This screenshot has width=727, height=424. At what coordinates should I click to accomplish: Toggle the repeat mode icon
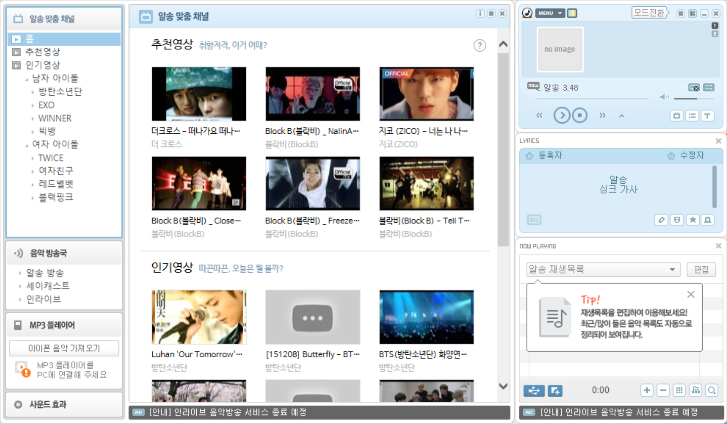(x=693, y=87)
